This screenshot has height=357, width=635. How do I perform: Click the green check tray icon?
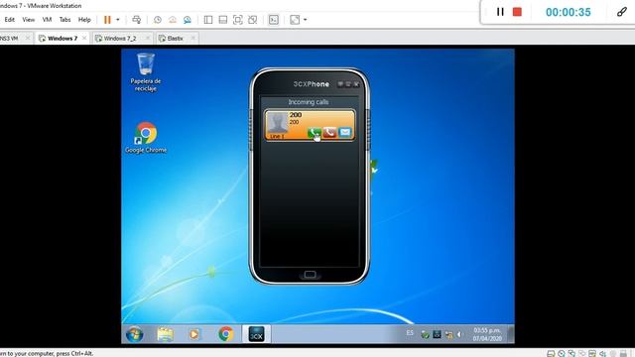[425, 334]
